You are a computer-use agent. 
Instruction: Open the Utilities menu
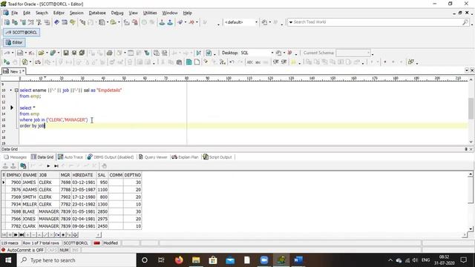tap(150, 13)
